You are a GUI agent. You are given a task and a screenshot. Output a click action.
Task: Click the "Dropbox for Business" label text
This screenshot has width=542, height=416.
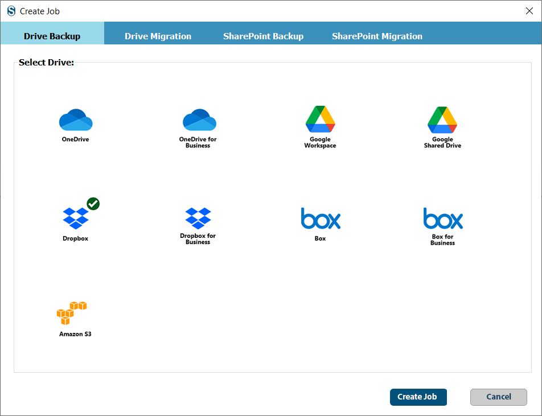(x=198, y=239)
